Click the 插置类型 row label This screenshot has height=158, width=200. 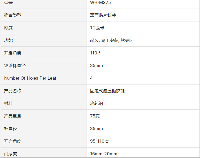[x=13, y=15]
